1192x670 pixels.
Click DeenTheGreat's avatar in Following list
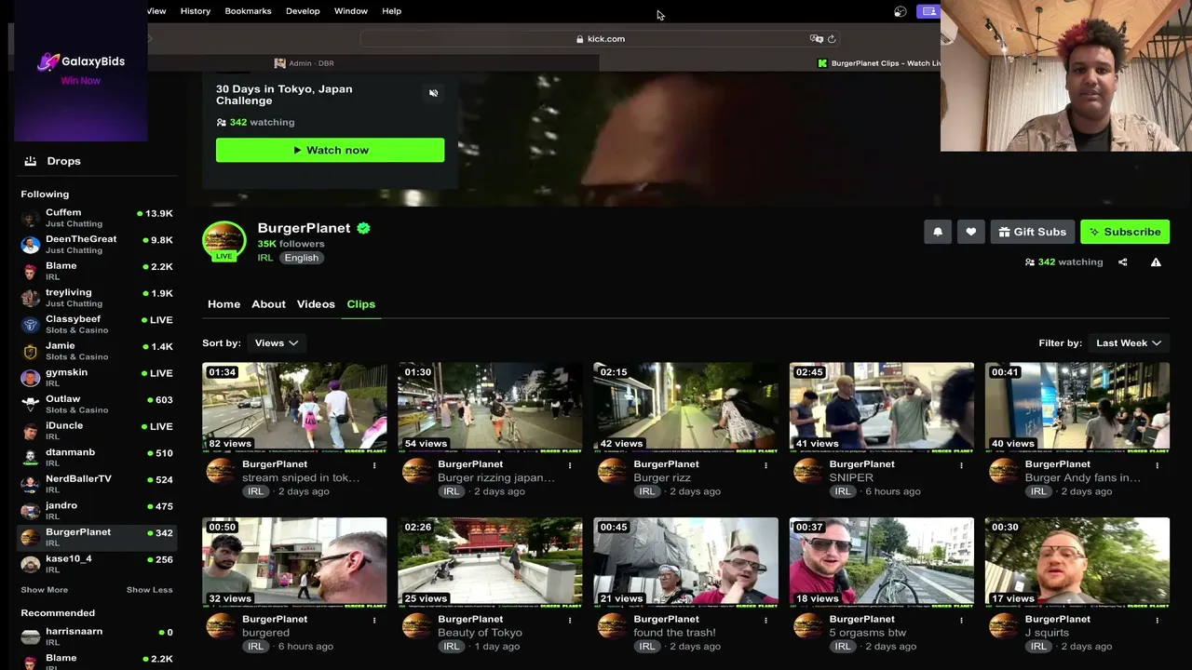point(31,245)
